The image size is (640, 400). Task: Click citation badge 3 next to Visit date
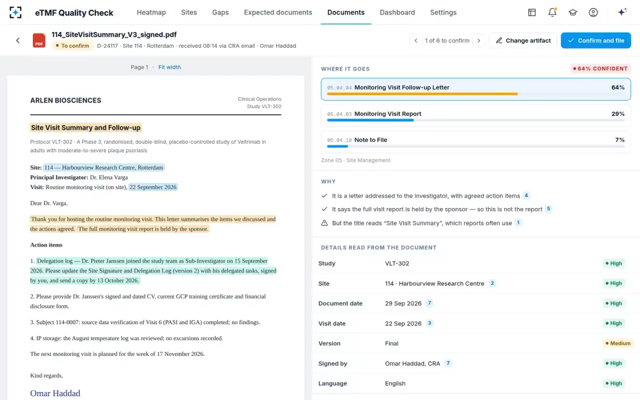(x=429, y=323)
